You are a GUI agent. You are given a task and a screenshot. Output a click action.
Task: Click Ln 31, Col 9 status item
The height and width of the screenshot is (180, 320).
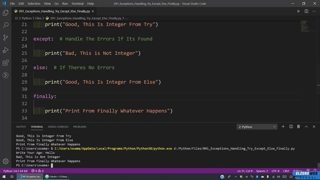245,171
